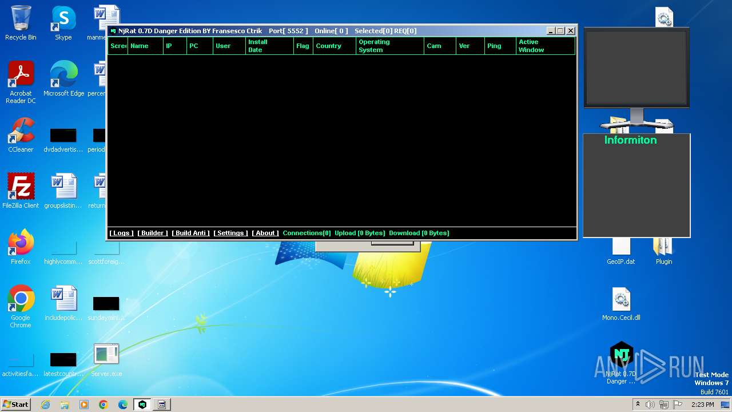732x412 pixels.
Task: Sort by the Install Date column header
Action: [x=269, y=46]
